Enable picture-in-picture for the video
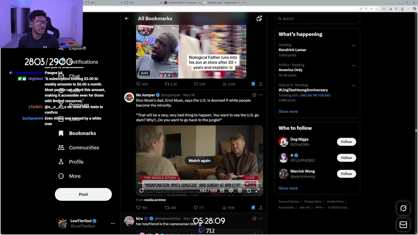This screenshot has height=235, width=418. tap(249, 190)
